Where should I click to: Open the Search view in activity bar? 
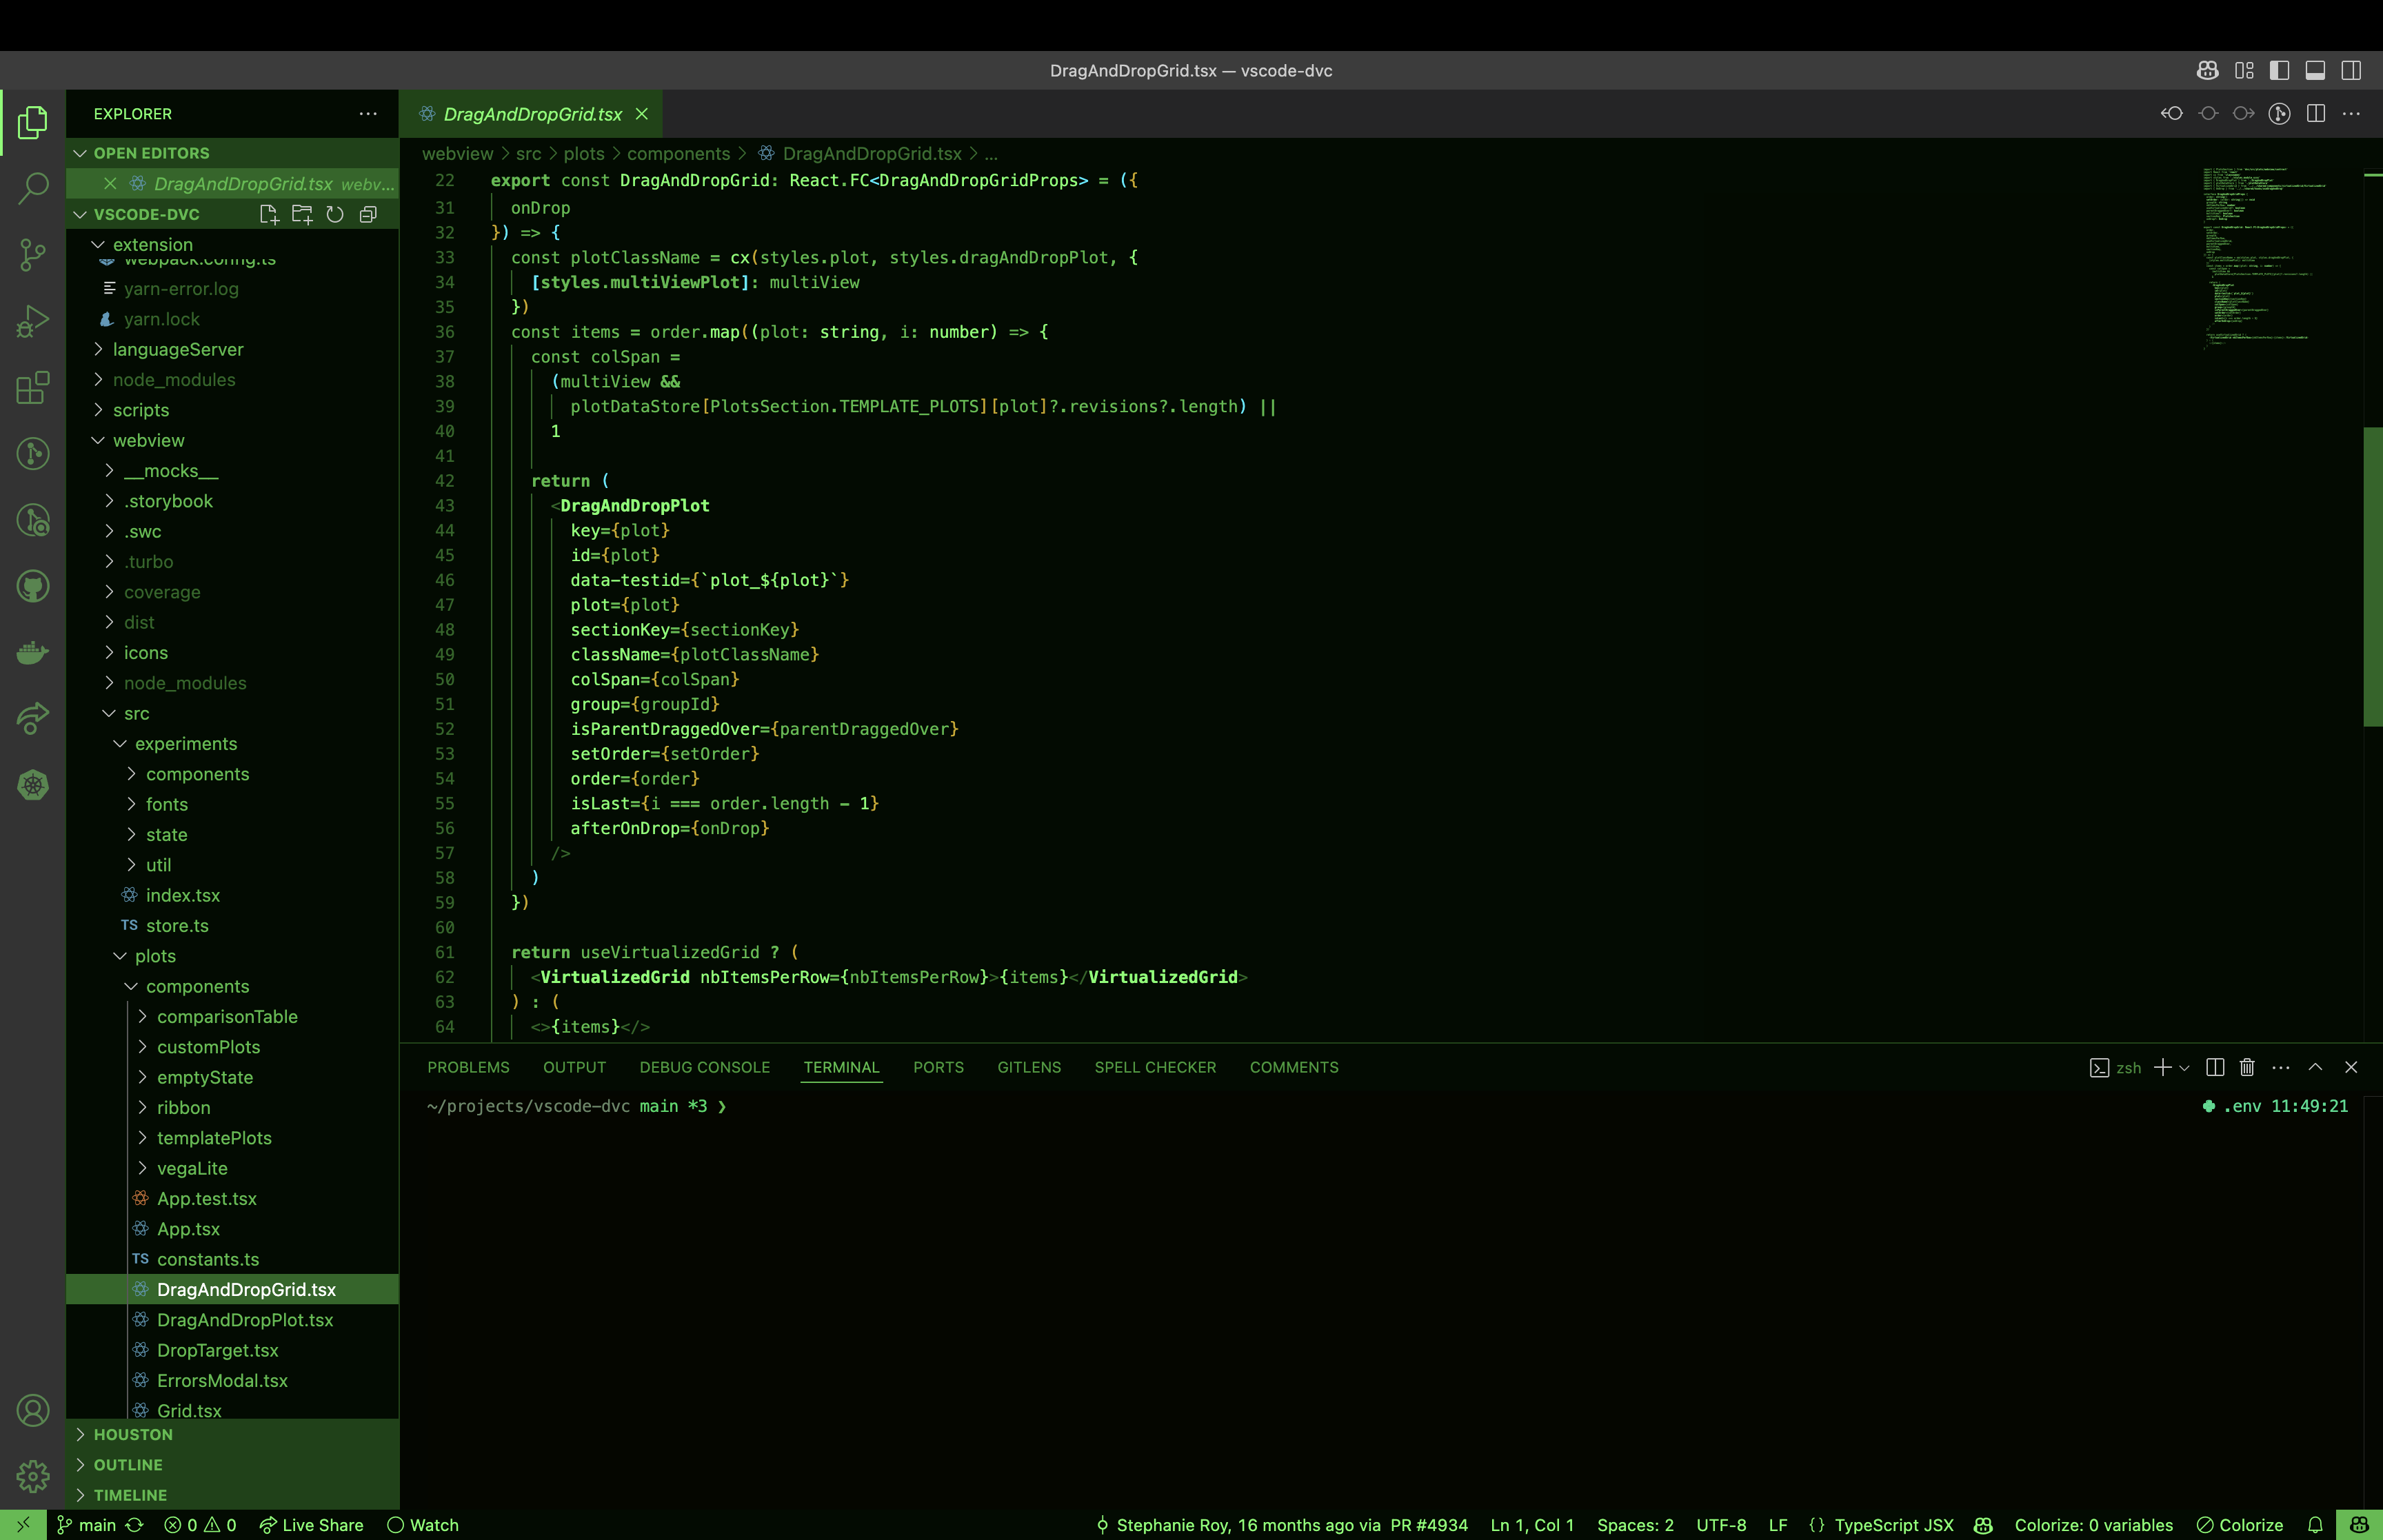point(33,187)
